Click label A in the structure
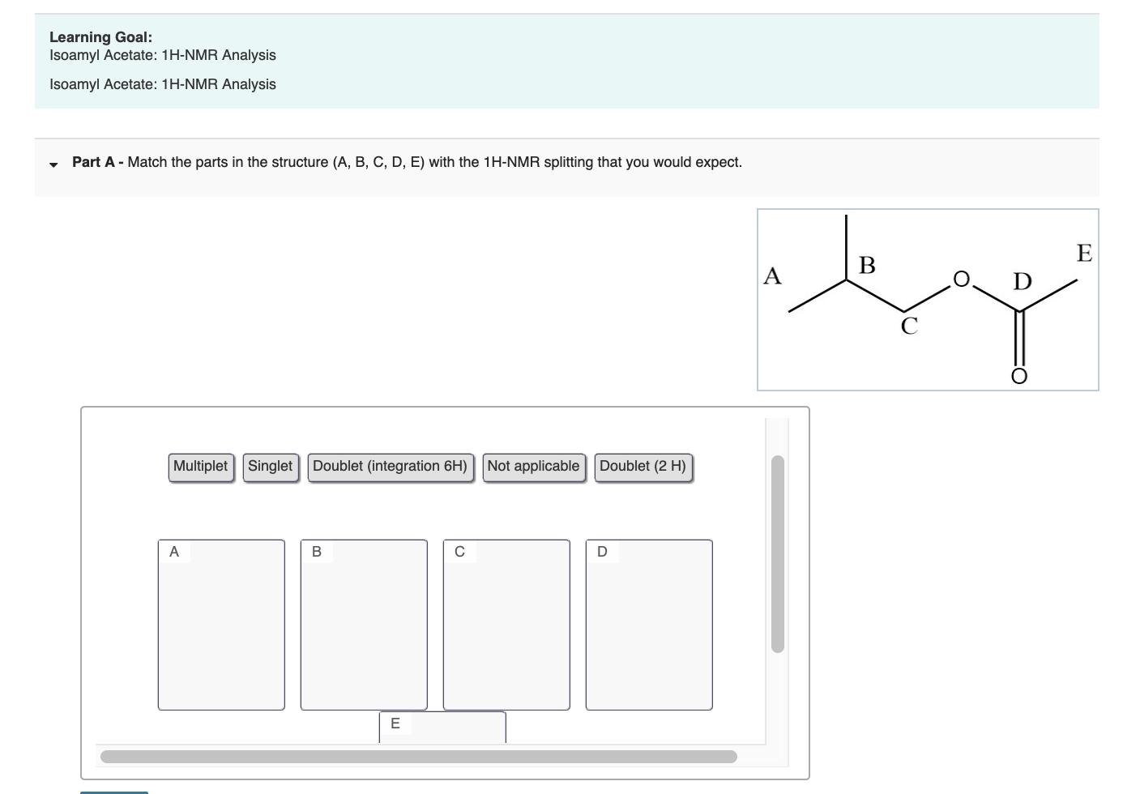This screenshot has height=794, width=1123. pyautogui.click(x=773, y=276)
